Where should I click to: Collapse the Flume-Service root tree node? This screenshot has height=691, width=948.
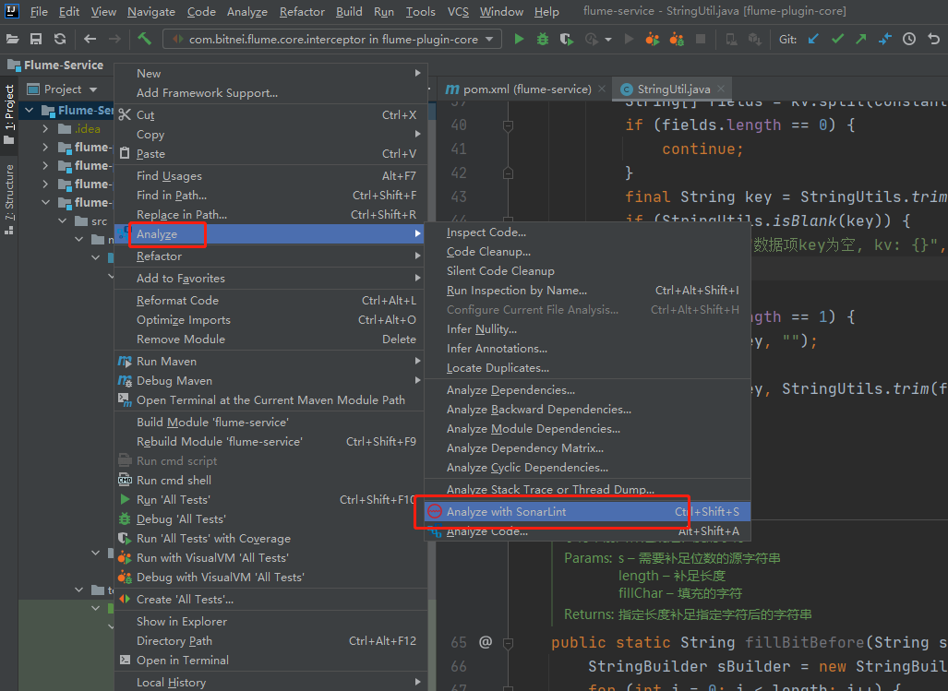tap(30, 110)
